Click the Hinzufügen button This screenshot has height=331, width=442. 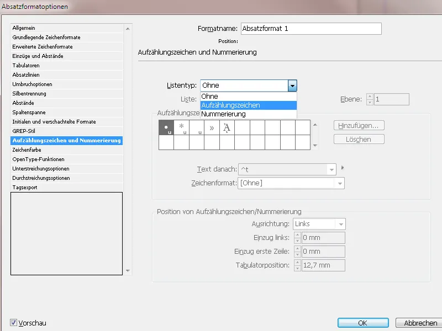pos(359,126)
